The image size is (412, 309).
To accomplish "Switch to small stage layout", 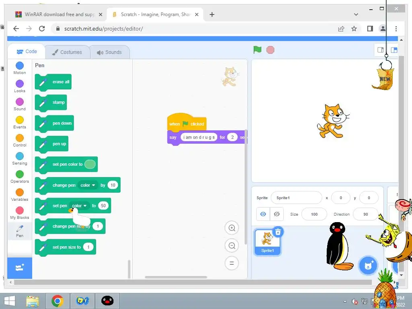I will click(381, 50).
